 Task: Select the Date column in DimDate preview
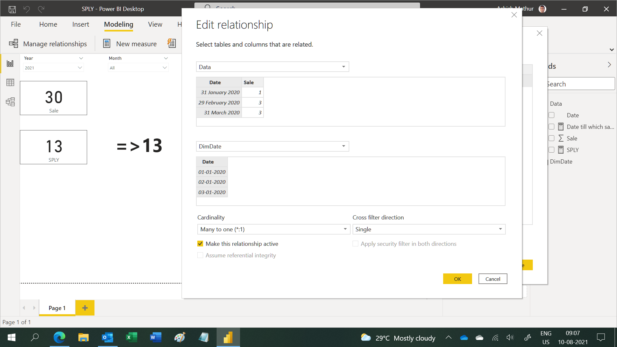point(212,162)
